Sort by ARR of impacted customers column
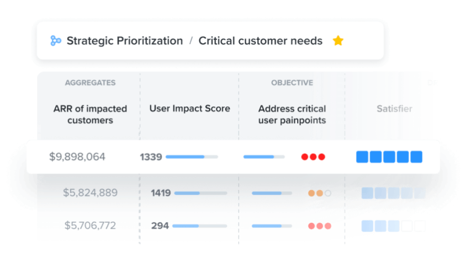Screen dimensions: 466x258 pos(90,114)
